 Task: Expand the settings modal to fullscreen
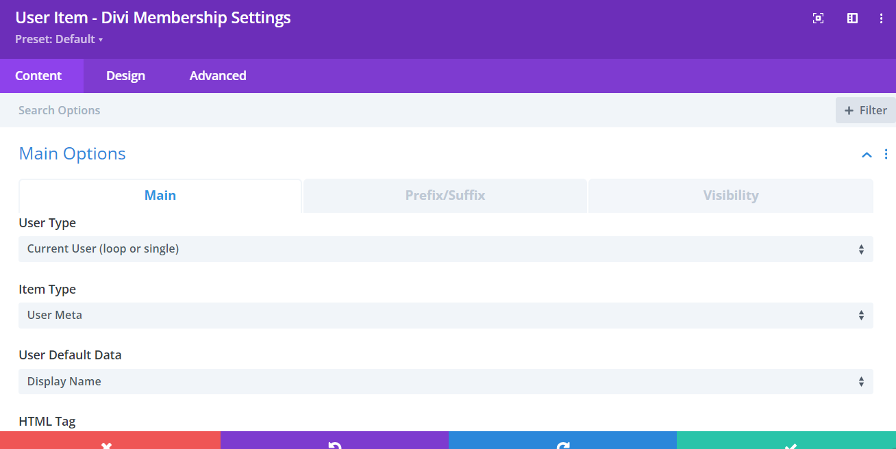[818, 18]
